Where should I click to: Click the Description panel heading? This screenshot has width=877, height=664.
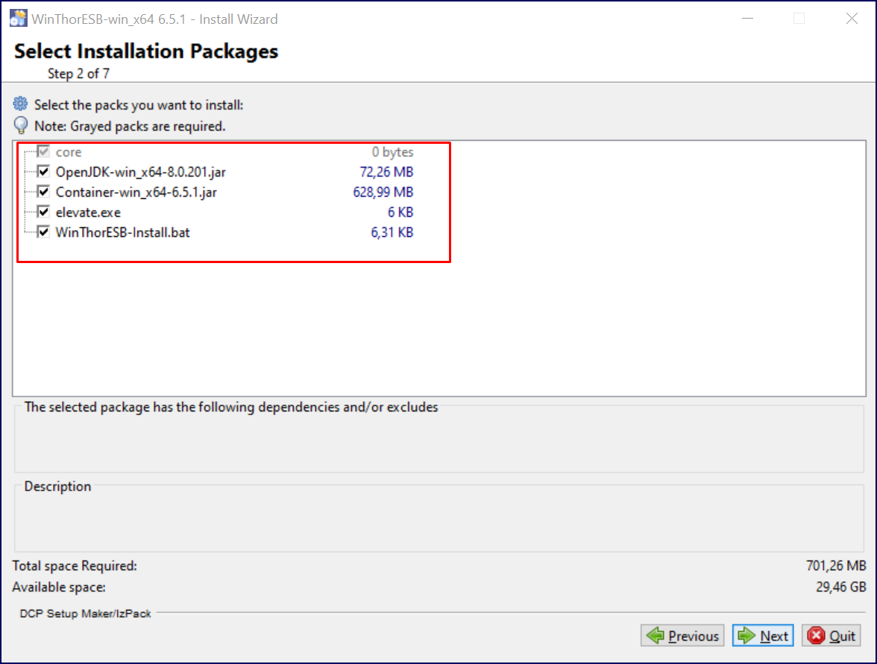pyautogui.click(x=57, y=486)
